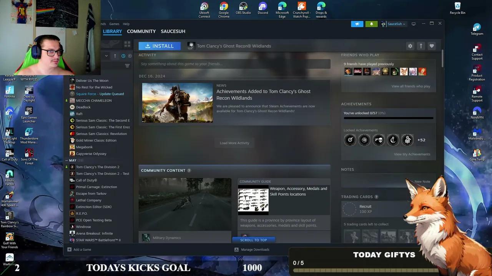
Task: Click Load More Activity
Action: coord(234,143)
